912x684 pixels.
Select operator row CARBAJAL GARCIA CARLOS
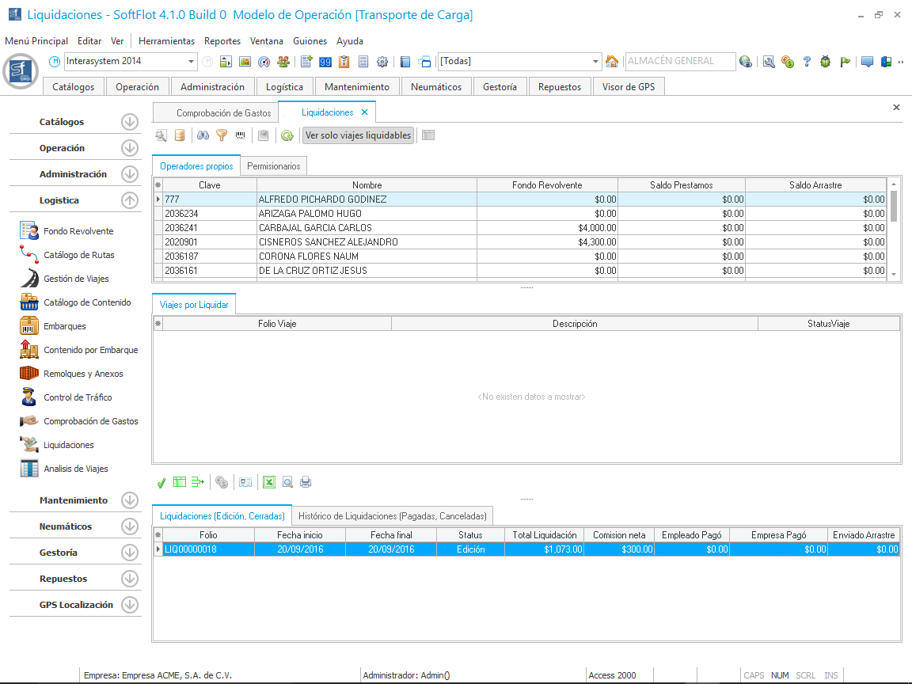315,228
